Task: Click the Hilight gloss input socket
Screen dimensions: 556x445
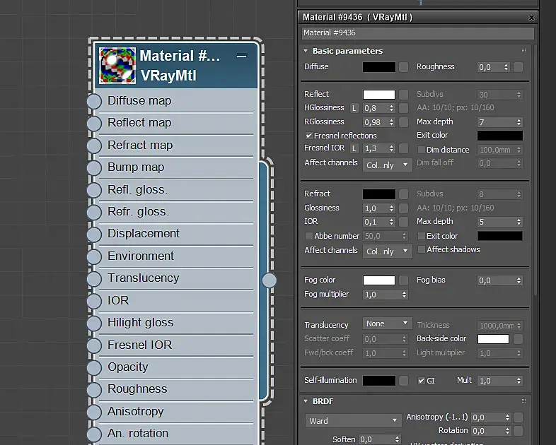Action: [x=94, y=324]
